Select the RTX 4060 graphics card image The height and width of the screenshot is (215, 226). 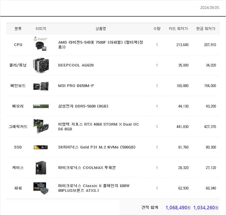pos(41,127)
